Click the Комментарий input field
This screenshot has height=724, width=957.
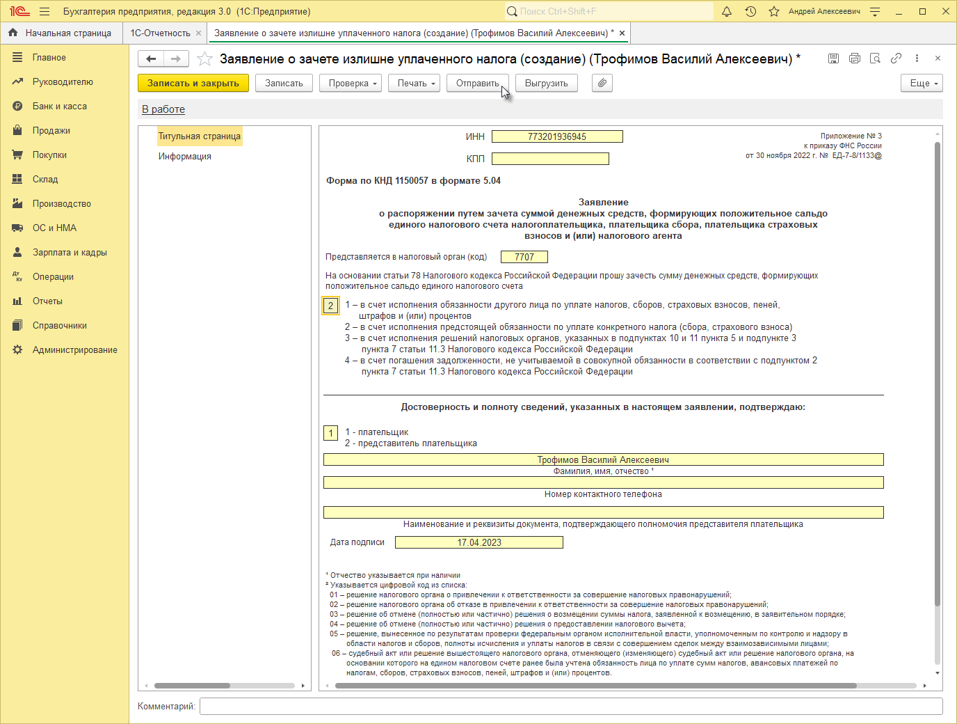point(571,706)
